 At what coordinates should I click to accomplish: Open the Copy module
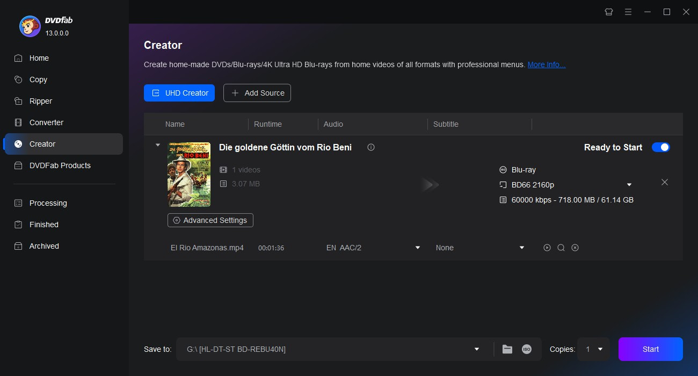click(x=38, y=79)
